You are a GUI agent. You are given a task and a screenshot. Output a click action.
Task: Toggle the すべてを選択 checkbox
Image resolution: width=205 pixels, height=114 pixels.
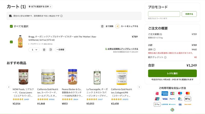pyautogui.click(x=11, y=26)
